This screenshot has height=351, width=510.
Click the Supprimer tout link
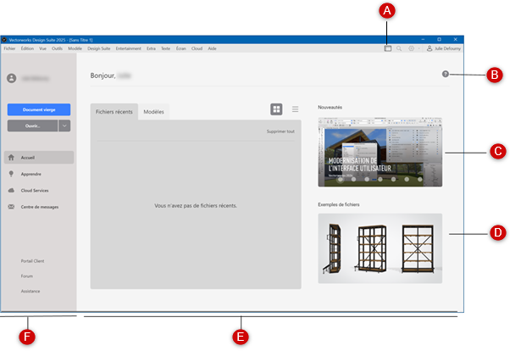(280, 131)
